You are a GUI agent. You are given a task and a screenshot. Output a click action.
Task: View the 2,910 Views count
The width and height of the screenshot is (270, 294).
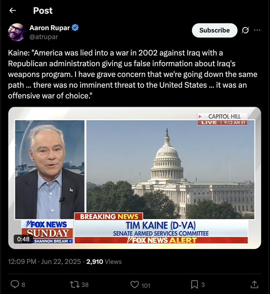tap(104, 261)
